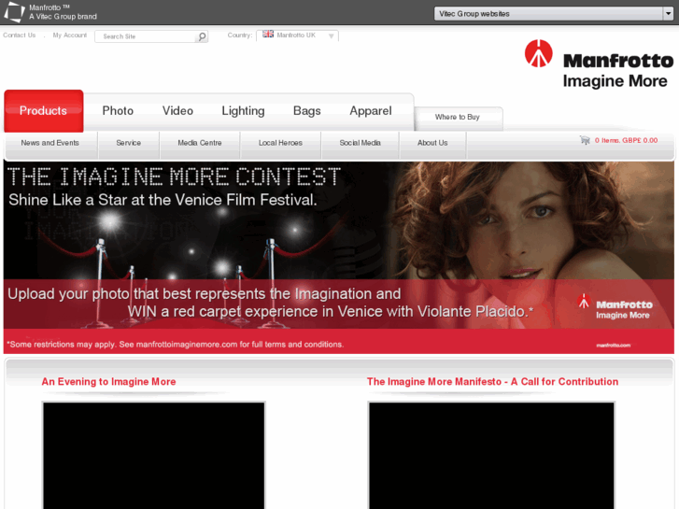Click the Vitec Group websites dropdown arrow
This screenshot has width=679, height=509.
pyautogui.click(x=668, y=14)
